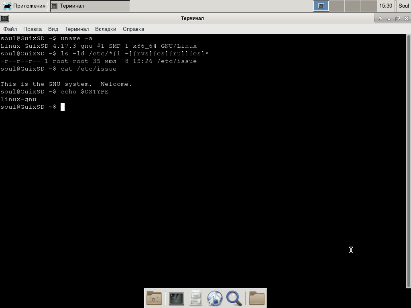The image size is (411, 308).
Task: Open the Soul user menu
Action: pyautogui.click(x=404, y=6)
